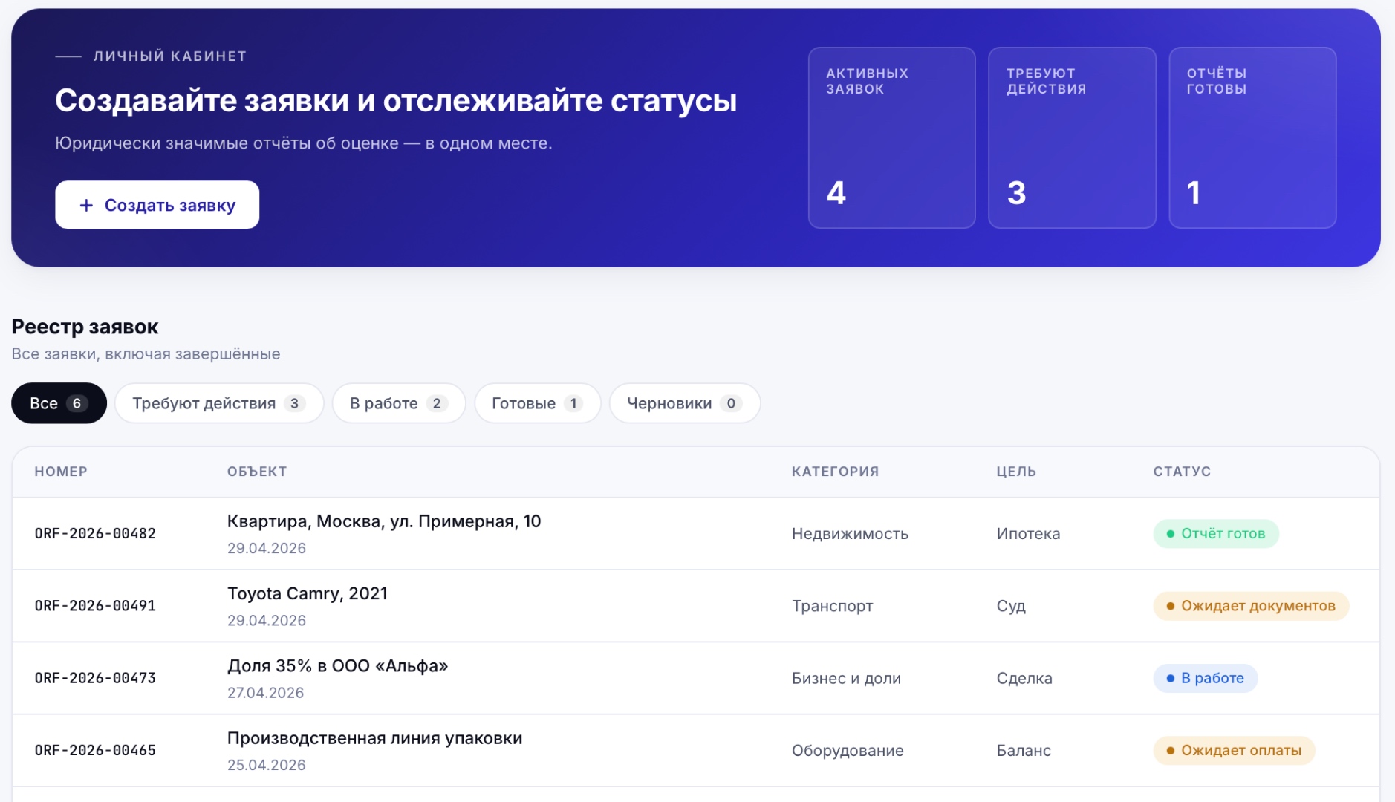Viewport: 1395px width, 802px height.
Task: Open the Активных заявок stat card
Action: (891, 137)
